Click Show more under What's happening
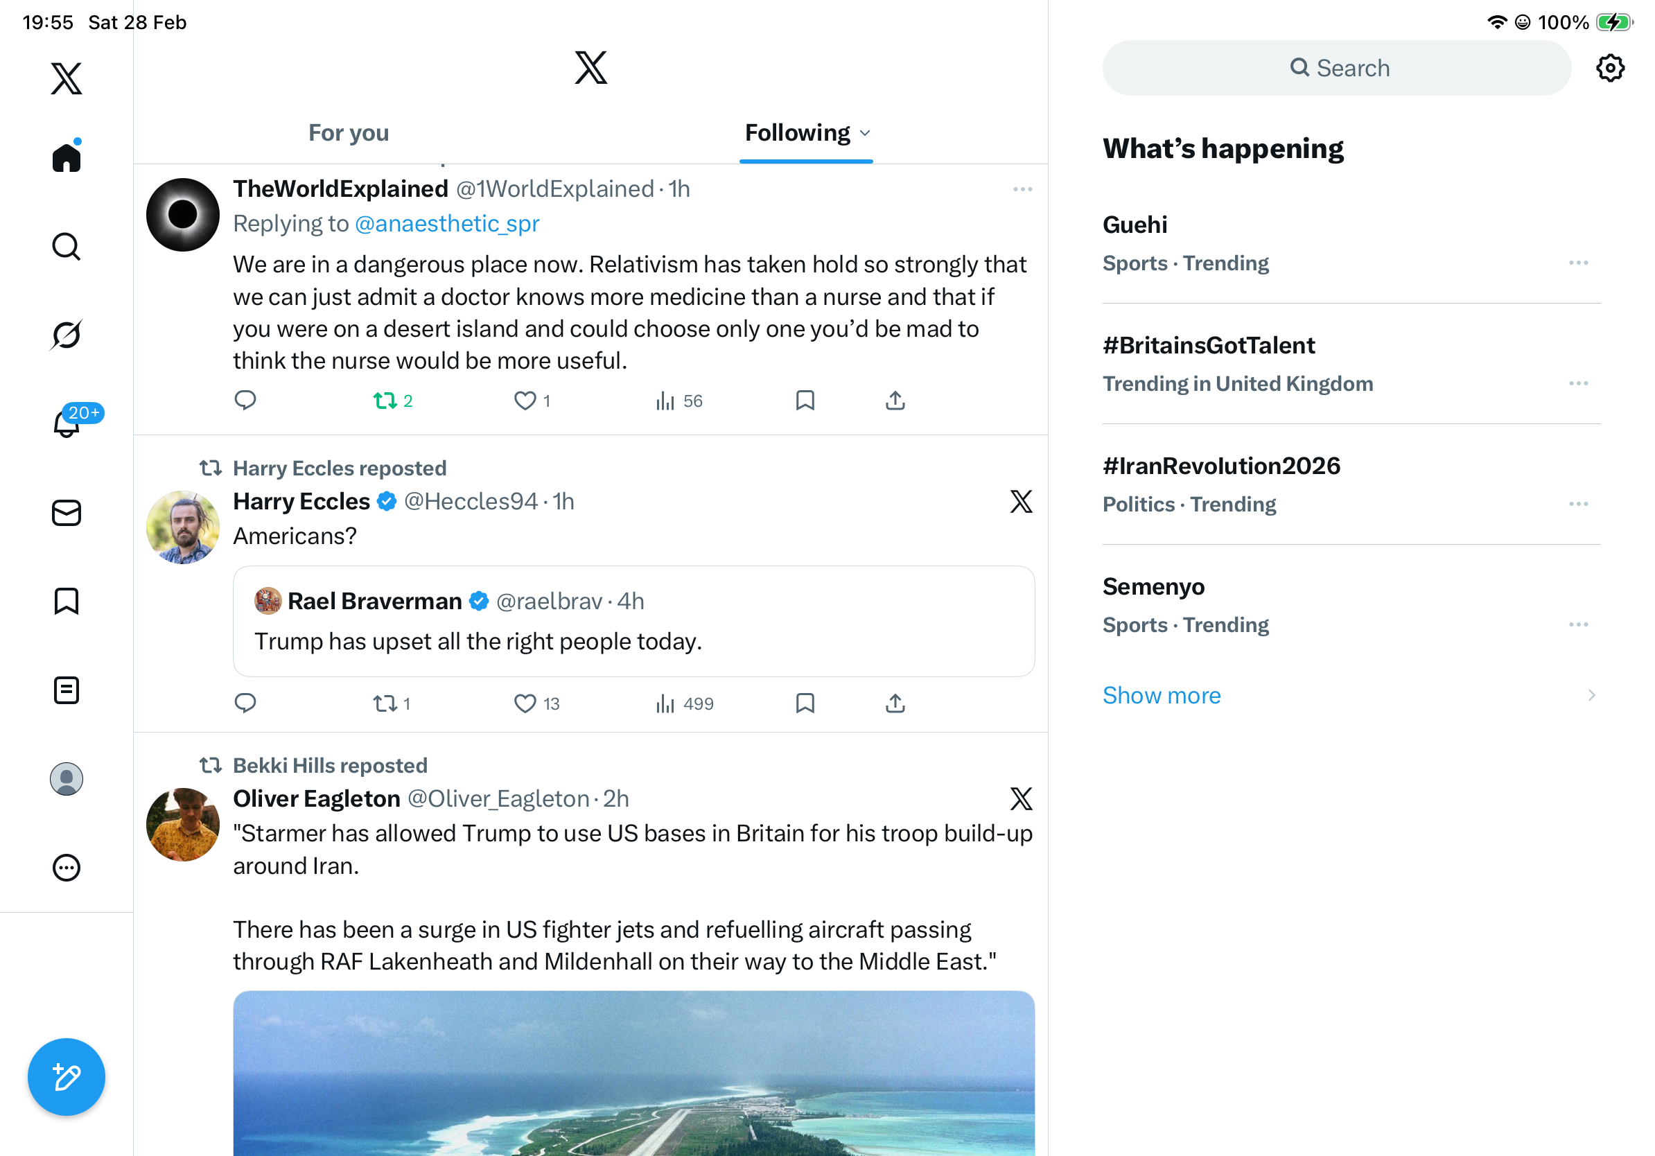 click(x=1162, y=696)
